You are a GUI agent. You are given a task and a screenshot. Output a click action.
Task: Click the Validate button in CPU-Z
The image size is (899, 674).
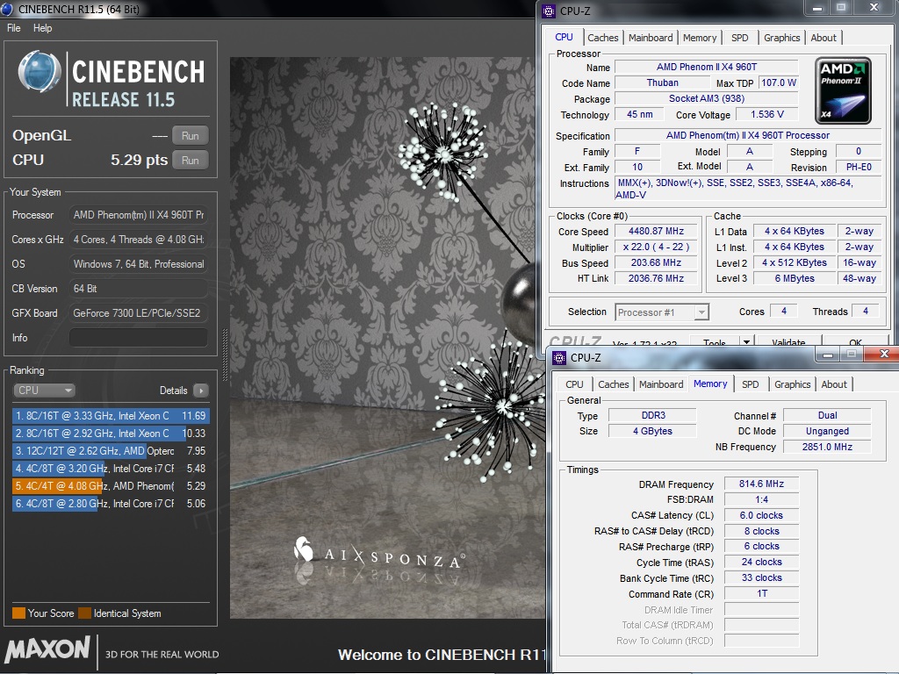point(788,342)
